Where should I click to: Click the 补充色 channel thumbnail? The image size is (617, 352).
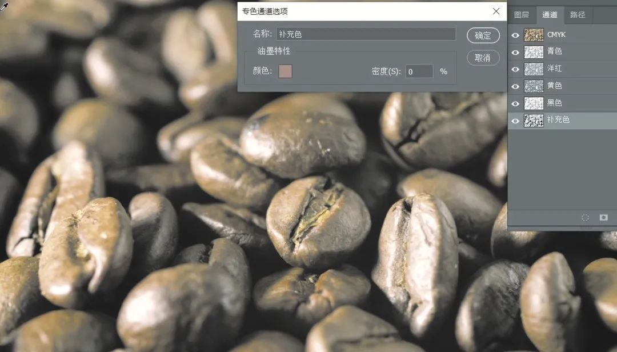coord(534,121)
